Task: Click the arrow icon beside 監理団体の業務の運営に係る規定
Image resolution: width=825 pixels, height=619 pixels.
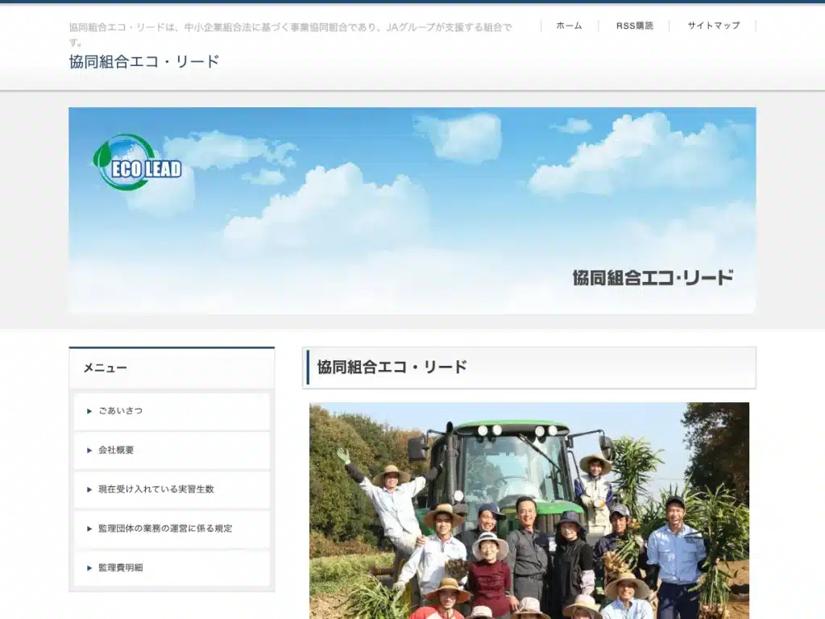Action: pyautogui.click(x=89, y=529)
